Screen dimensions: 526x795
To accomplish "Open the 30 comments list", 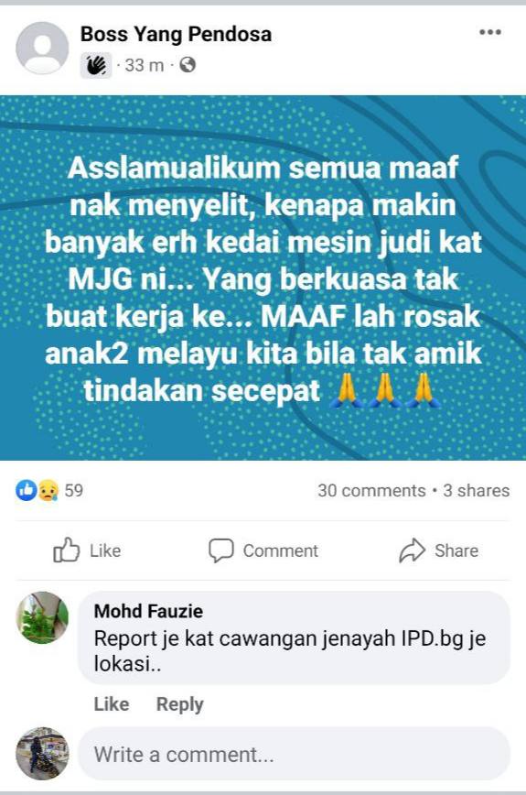I will click(371, 491).
